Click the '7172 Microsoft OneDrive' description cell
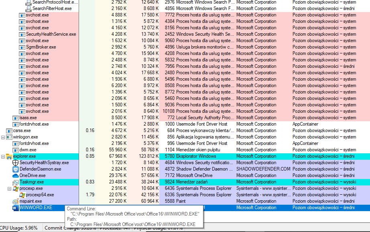Viewport: 370px width, 232px height. point(189,175)
